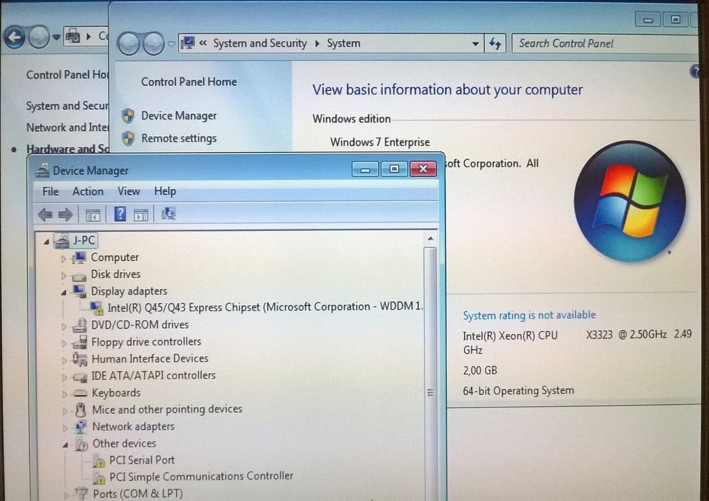Click refresh button in System window address bar
709x501 pixels.
(x=495, y=43)
